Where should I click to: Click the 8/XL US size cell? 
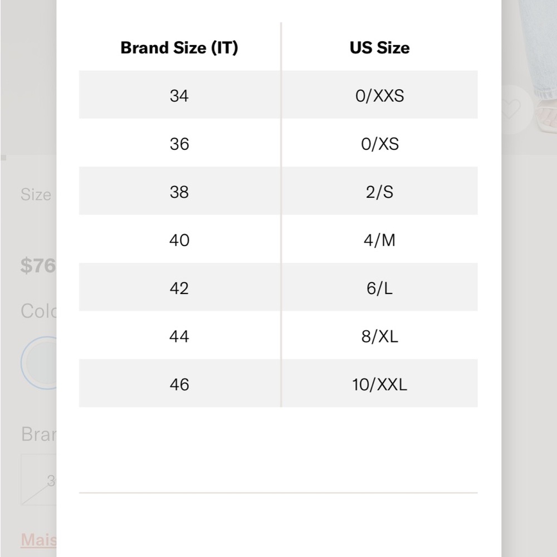point(379,336)
